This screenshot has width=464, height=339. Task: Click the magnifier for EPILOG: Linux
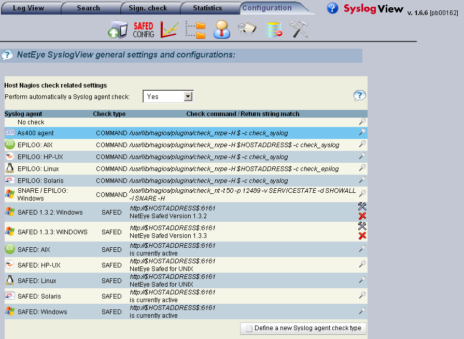click(x=362, y=168)
